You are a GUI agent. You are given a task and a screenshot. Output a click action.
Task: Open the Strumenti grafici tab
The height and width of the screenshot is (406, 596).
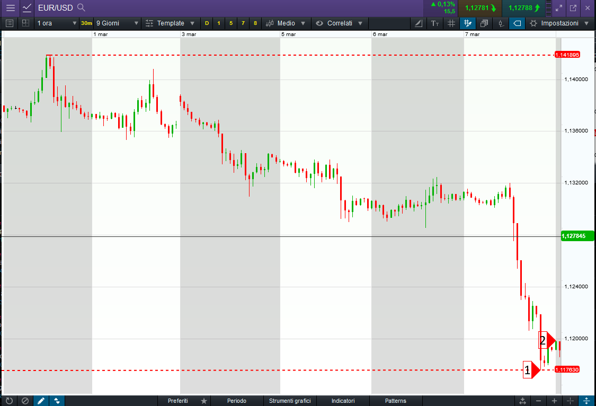click(290, 401)
